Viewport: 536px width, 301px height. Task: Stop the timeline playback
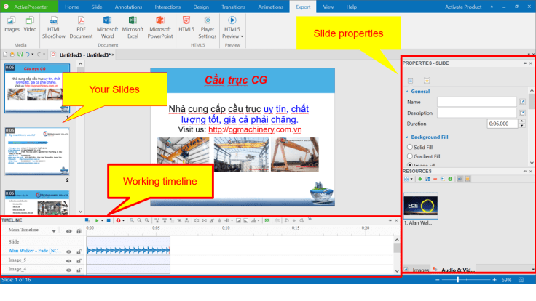(x=109, y=220)
